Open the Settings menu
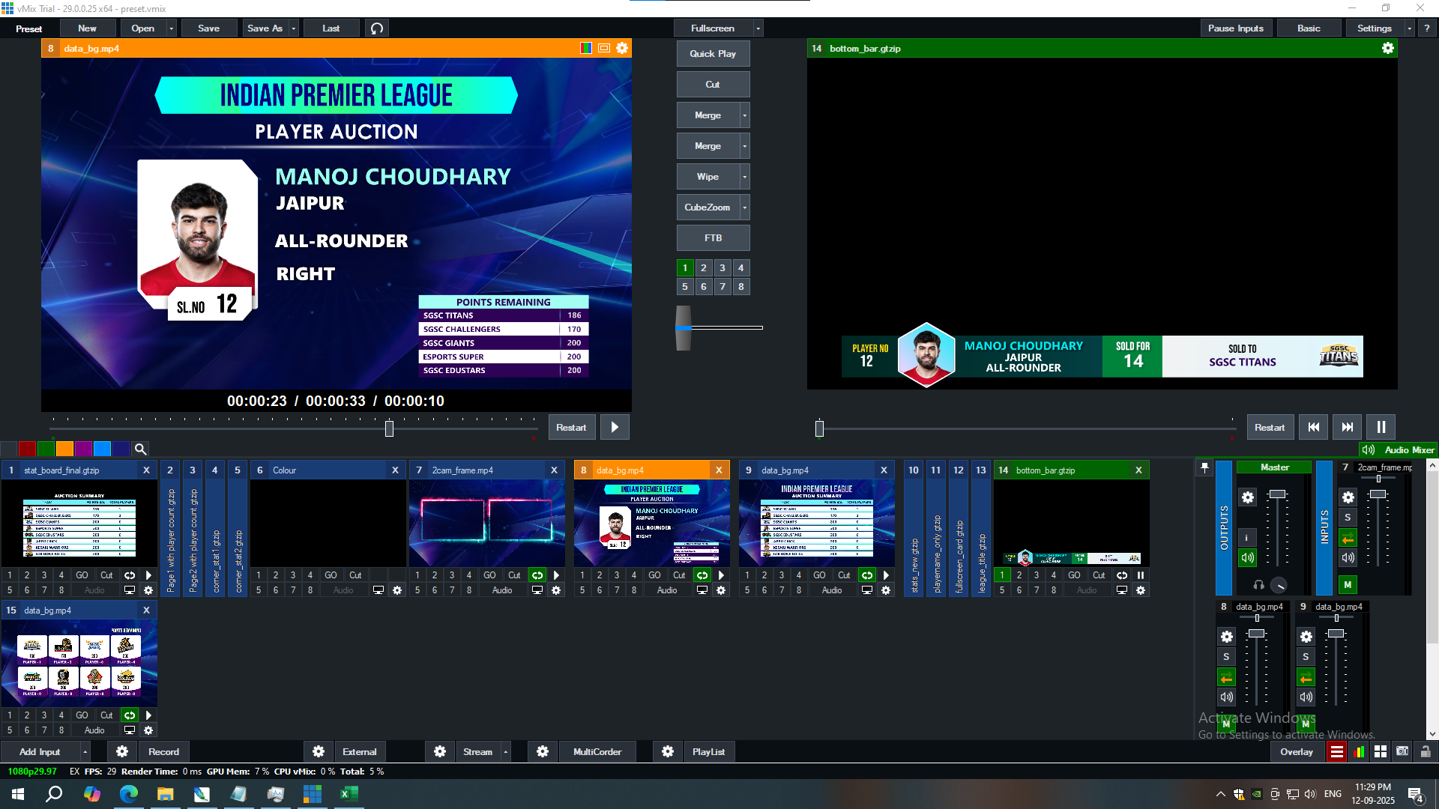 [1374, 28]
